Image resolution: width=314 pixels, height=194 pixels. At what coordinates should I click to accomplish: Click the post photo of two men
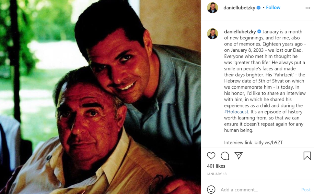101,97
